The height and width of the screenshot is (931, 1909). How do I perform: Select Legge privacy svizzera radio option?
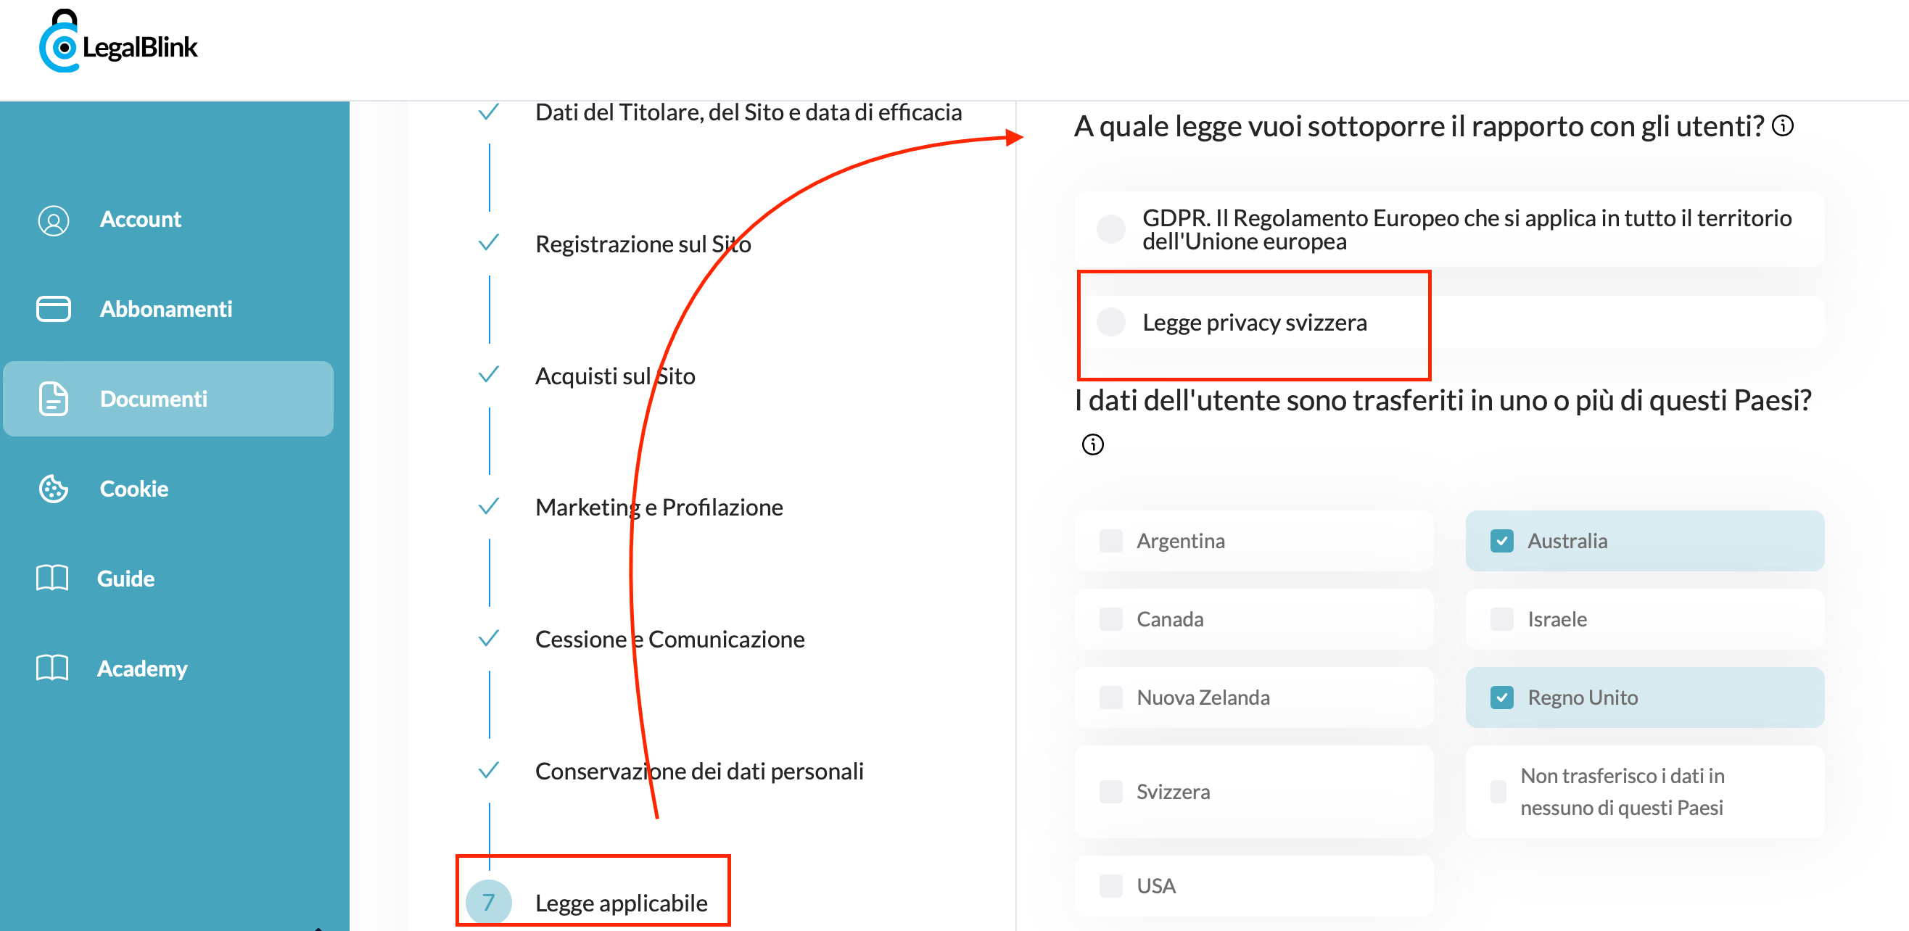pos(1111,322)
